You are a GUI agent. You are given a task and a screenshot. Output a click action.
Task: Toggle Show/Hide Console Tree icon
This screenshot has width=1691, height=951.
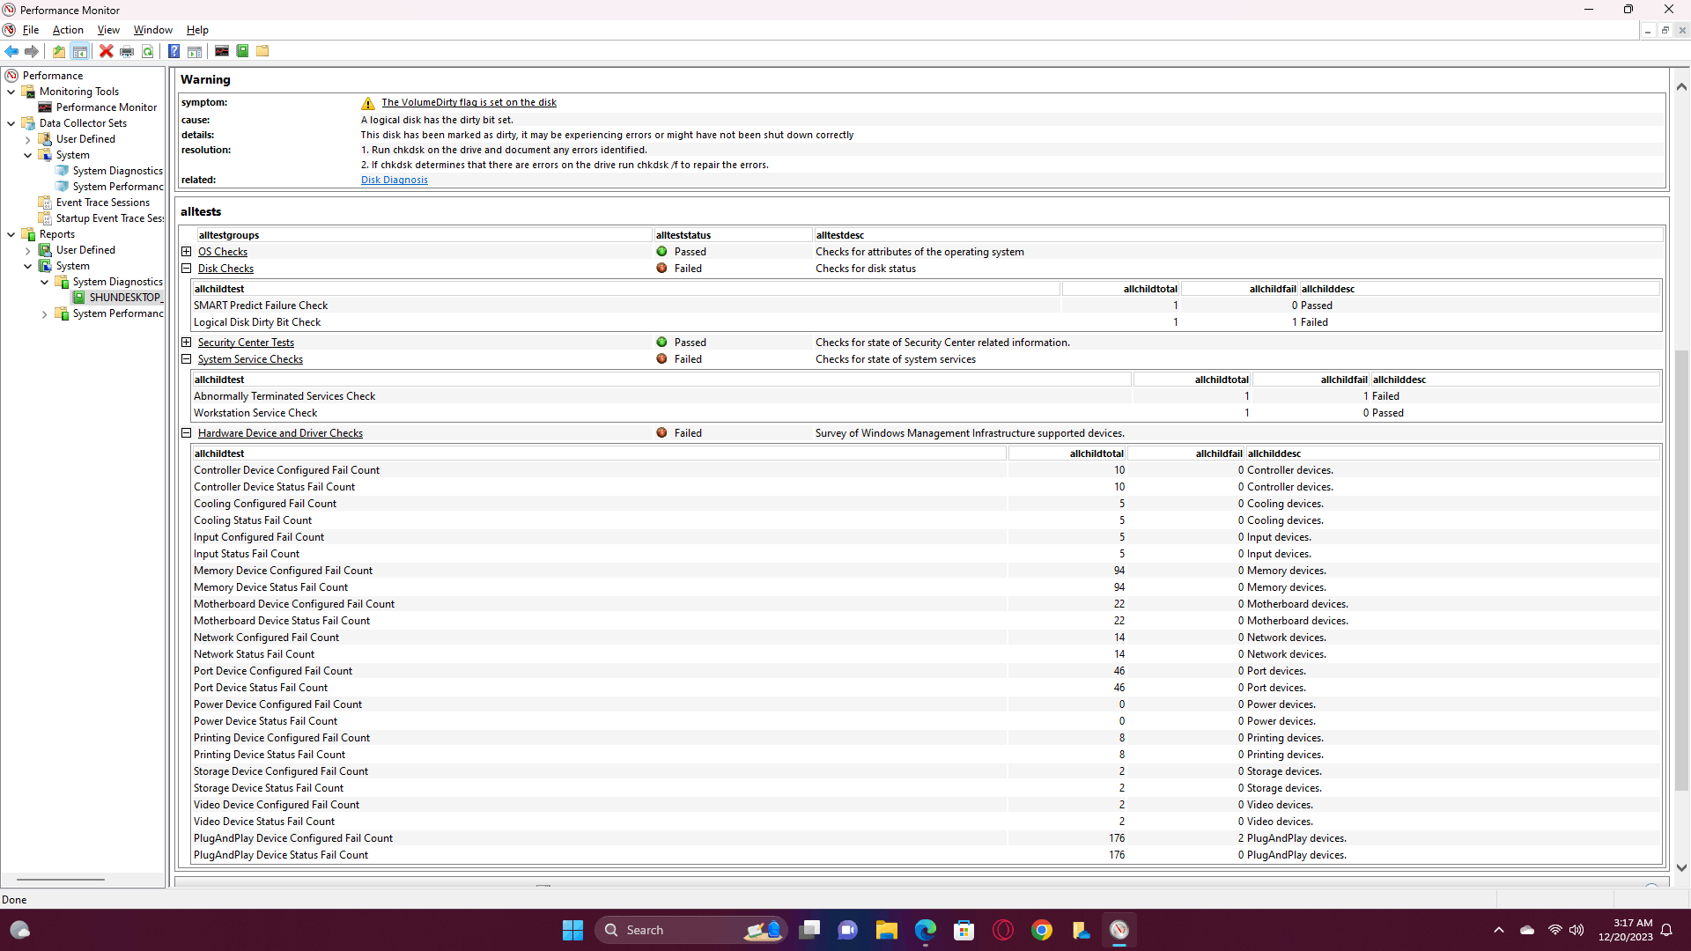[x=79, y=51]
